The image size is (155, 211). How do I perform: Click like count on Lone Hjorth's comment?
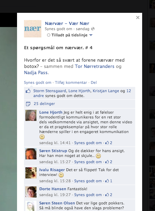pyautogui.click(x=109, y=143)
